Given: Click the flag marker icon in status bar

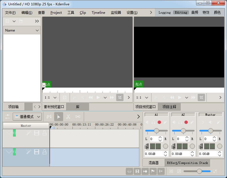Looking at the screenshot, I should [153, 171].
